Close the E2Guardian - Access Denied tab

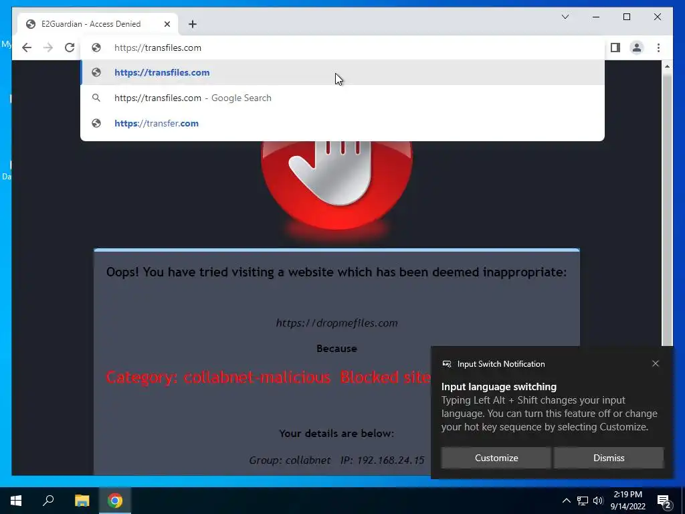point(167,24)
